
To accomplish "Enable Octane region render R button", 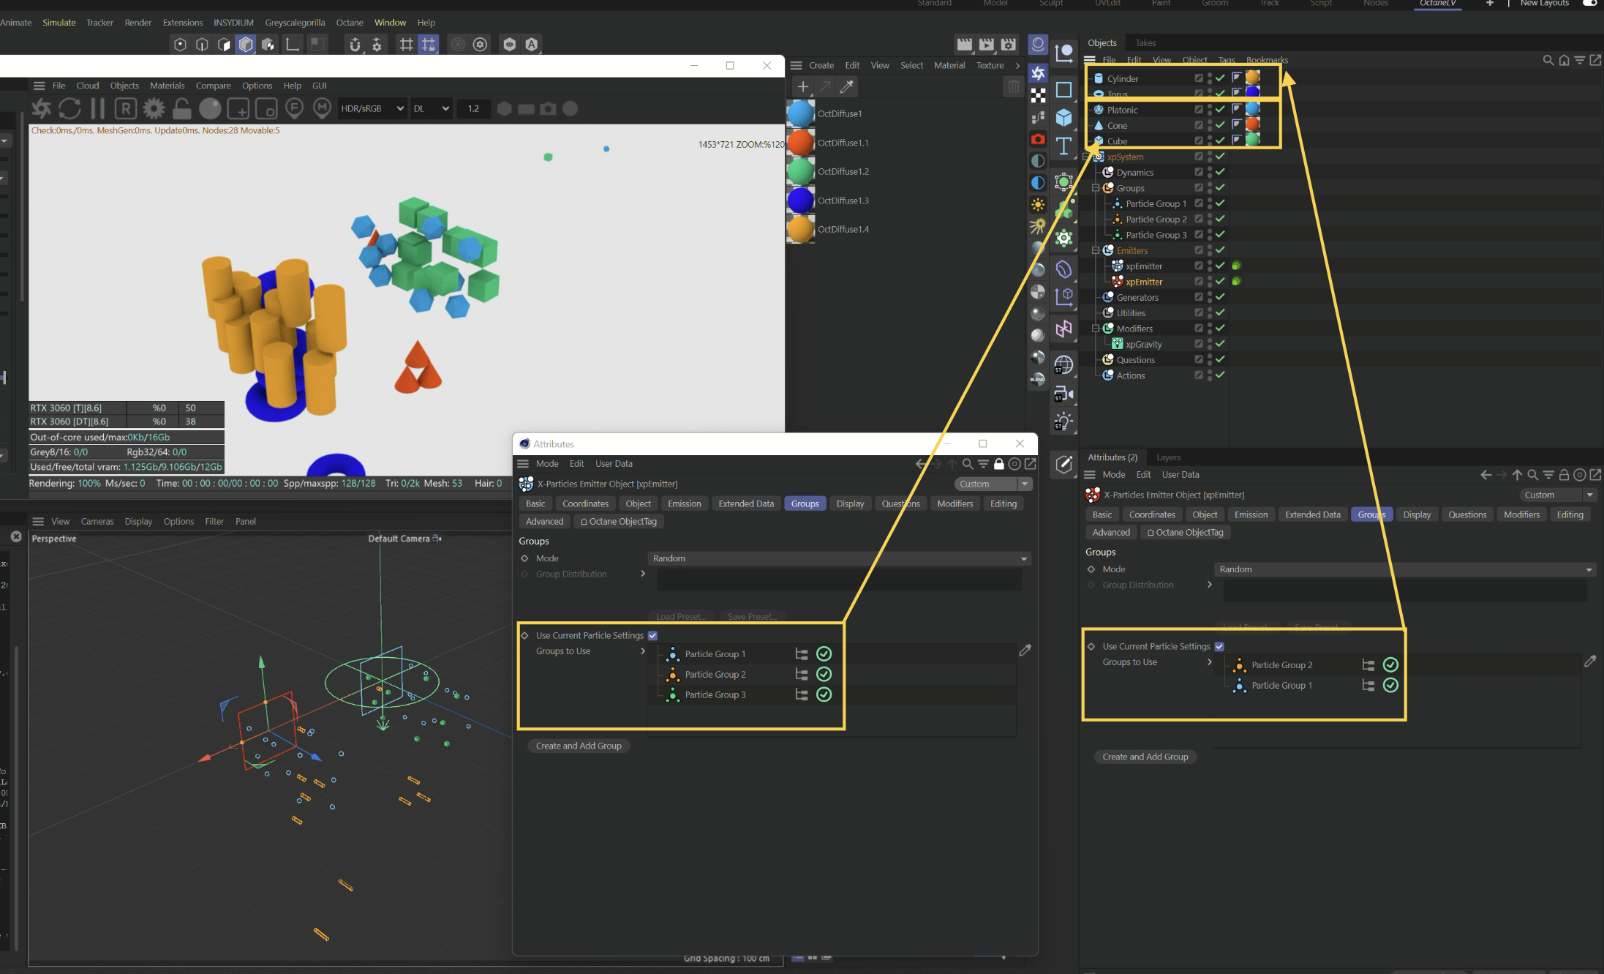I will 126,109.
